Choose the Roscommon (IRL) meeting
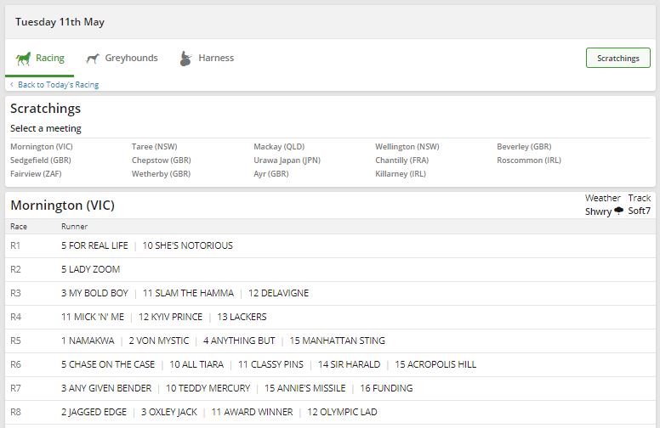Viewport: 660px width, 428px height. [529, 160]
